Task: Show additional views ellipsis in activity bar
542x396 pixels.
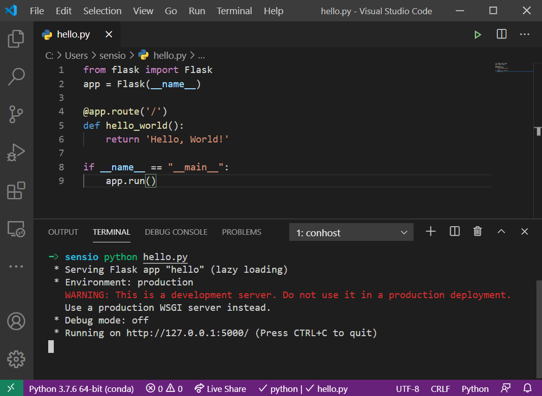Action: click(x=16, y=267)
